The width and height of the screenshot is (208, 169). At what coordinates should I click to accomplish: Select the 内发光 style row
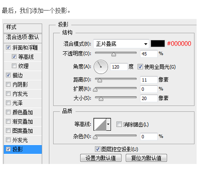[x=23, y=94]
